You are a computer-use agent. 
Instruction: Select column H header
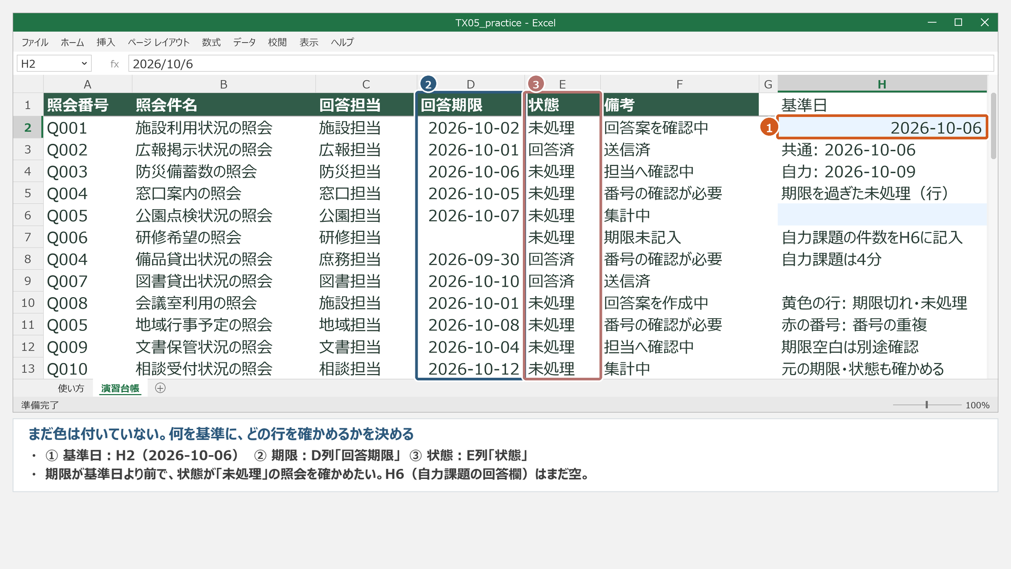point(882,84)
